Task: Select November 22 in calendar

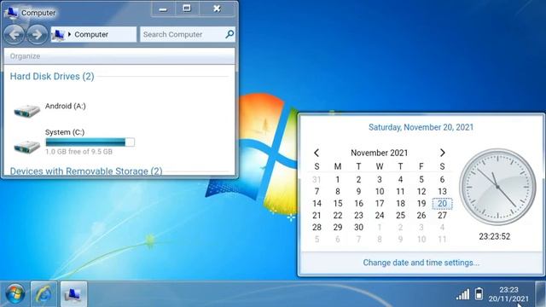Action: pyautogui.click(x=338, y=216)
